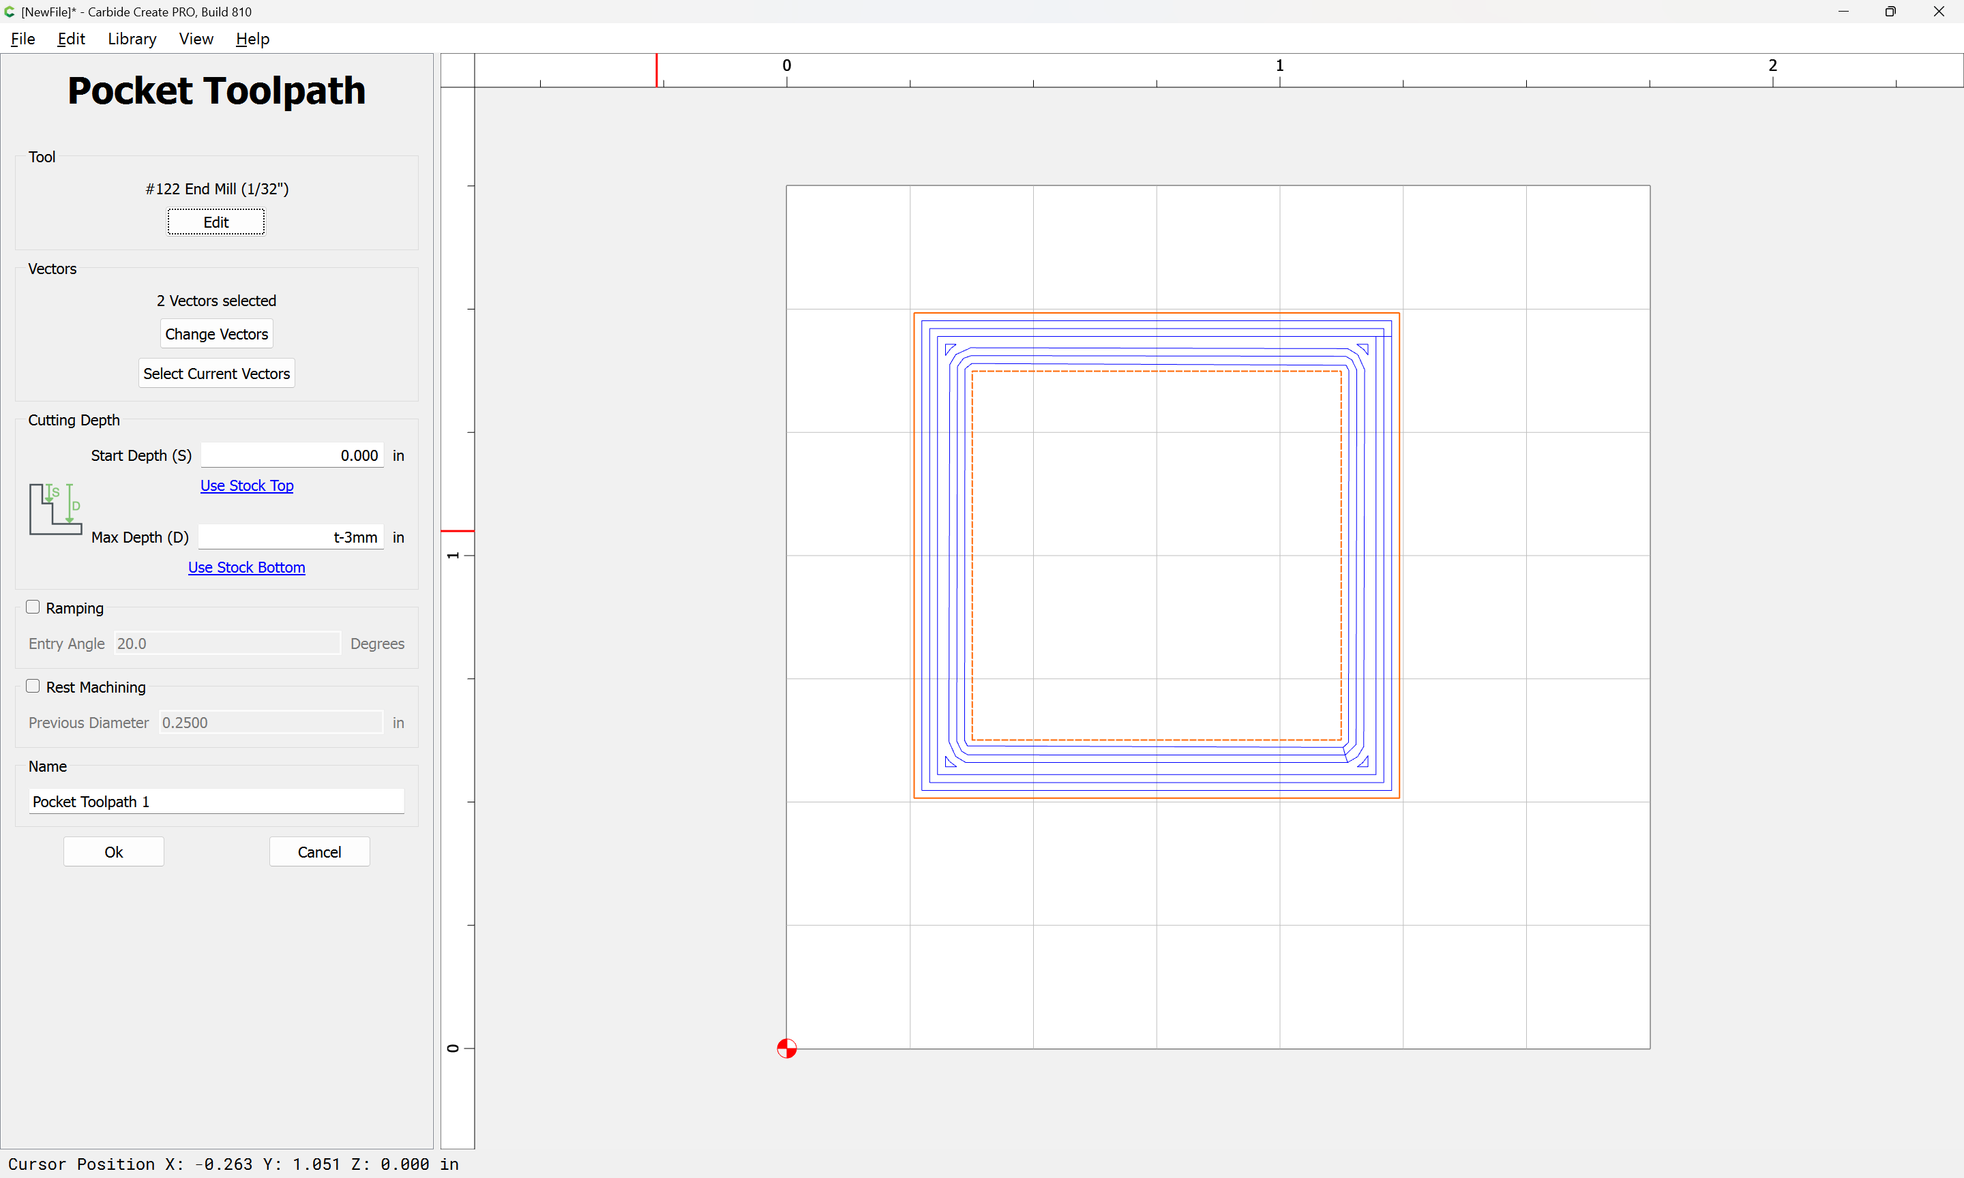Open the Library menu
The width and height of the screenshot is (1964, 1178).
(132, 39)
